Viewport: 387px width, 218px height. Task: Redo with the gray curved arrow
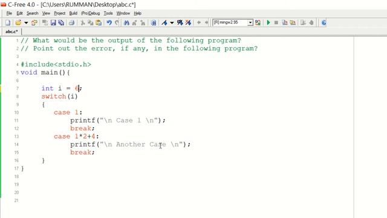coord(117,23)
